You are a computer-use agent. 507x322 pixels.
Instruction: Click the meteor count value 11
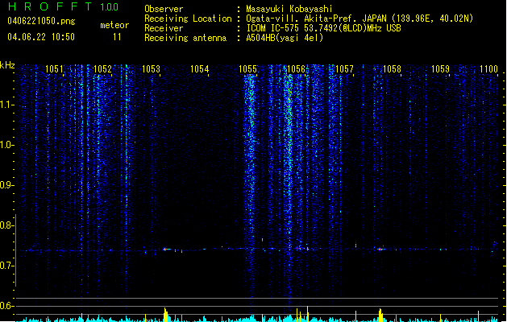117,37
